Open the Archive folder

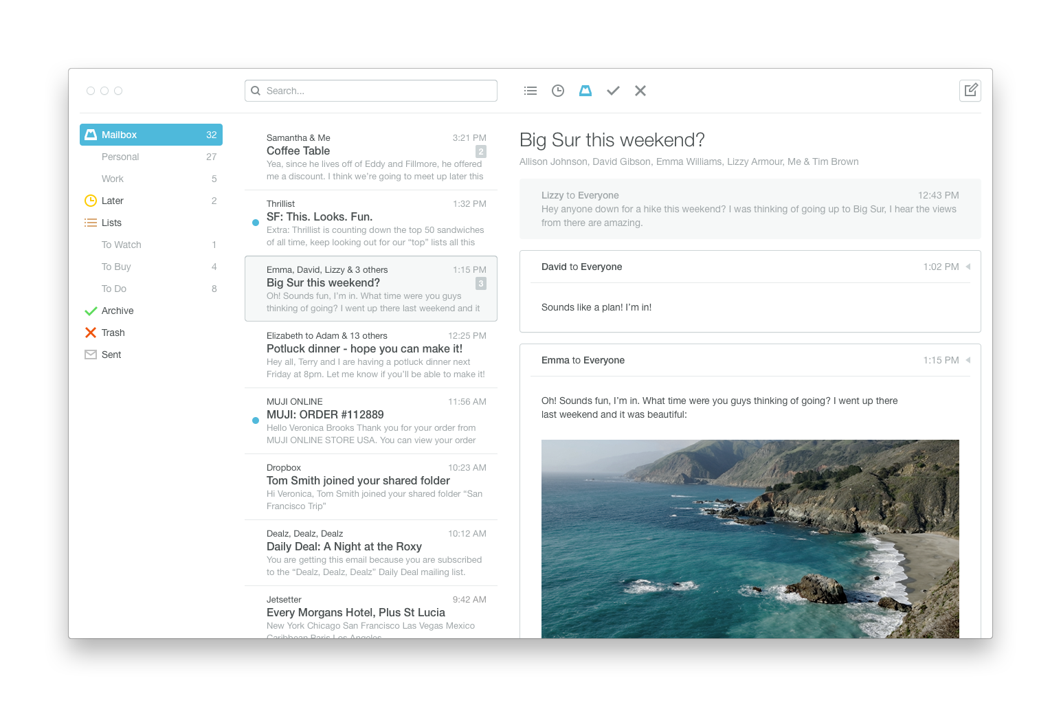(x=151, y=311)
